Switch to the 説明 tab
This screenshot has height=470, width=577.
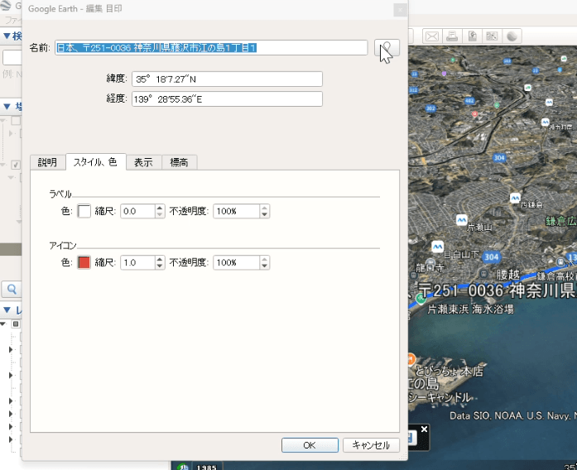click(47, 162)
